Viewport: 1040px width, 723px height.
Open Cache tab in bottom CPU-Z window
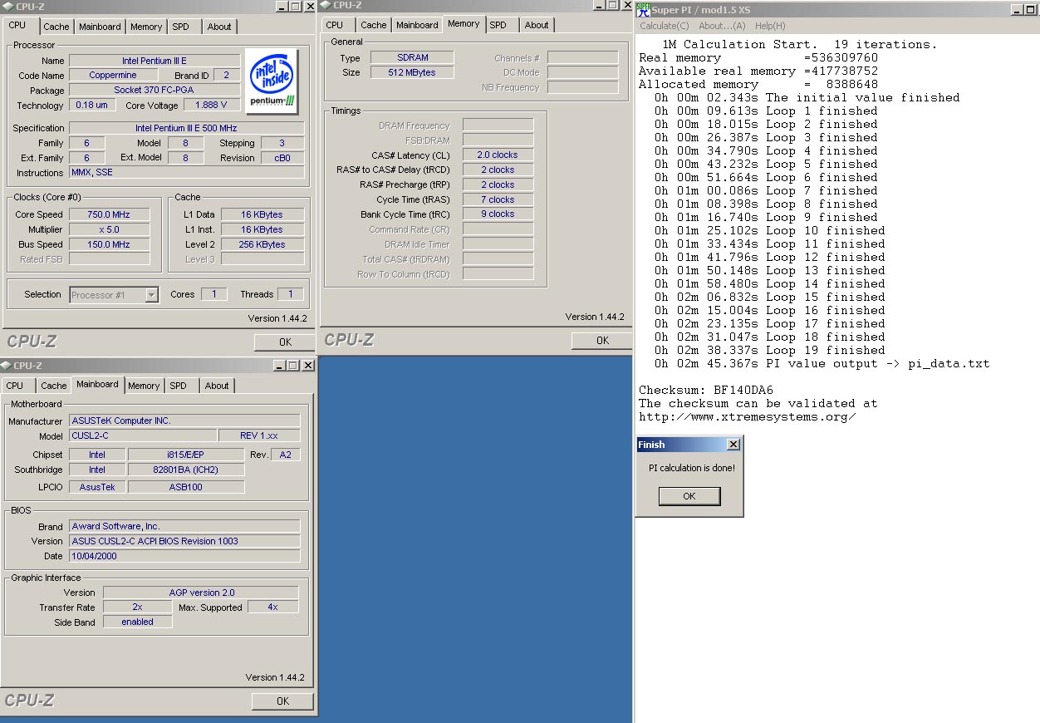tap(54, 386)
